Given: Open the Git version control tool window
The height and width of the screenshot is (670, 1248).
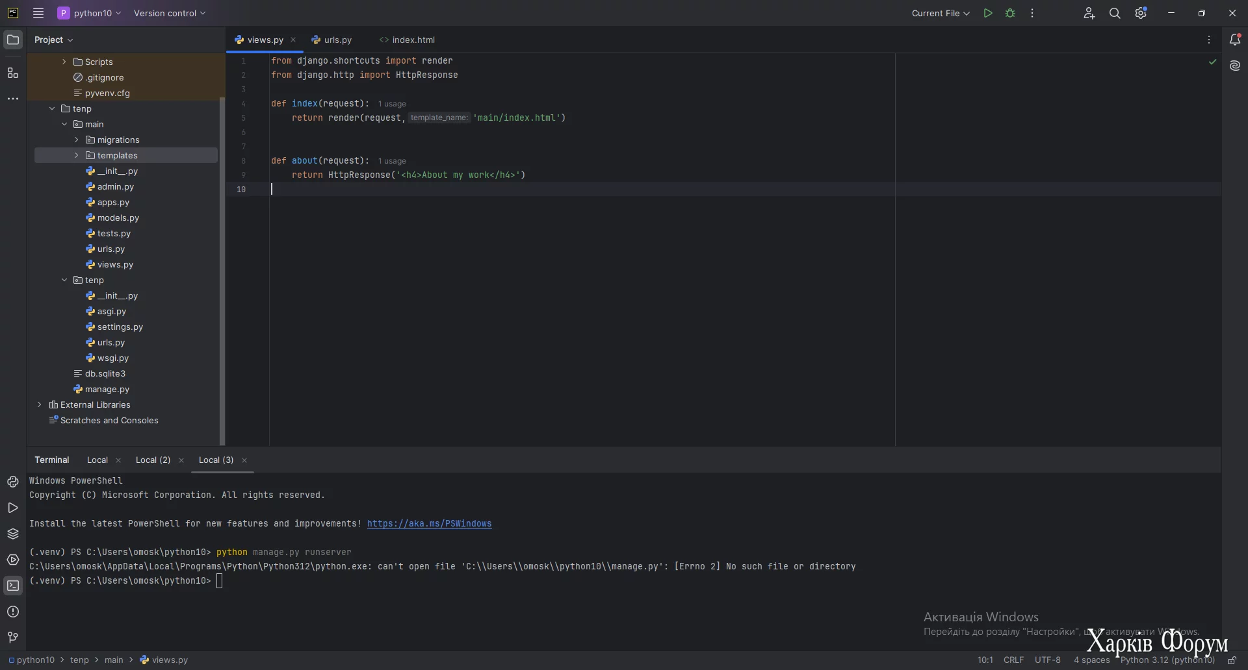Looking at the screenshot, I should click(x=13, y=638).
